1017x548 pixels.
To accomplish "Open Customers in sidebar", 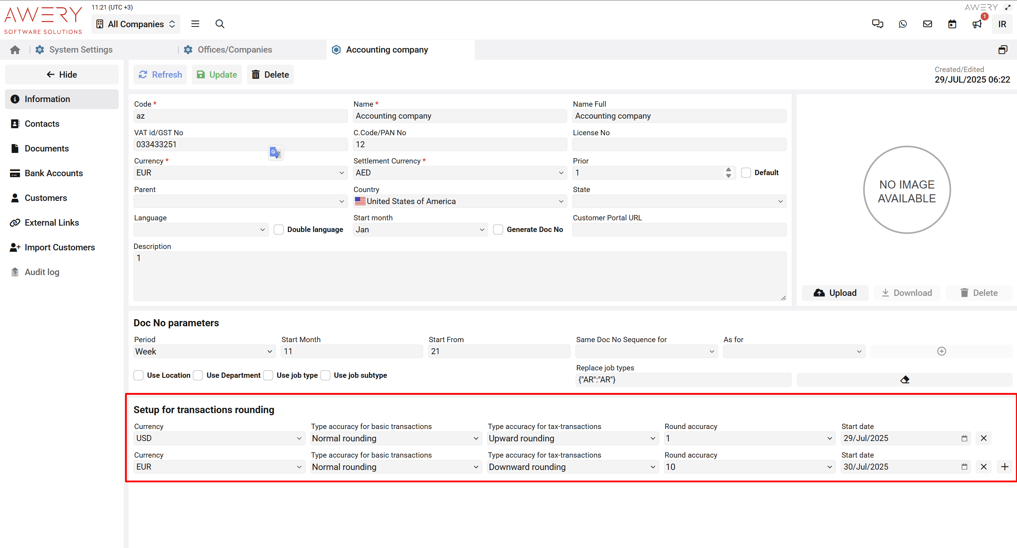I will (61, 198).
